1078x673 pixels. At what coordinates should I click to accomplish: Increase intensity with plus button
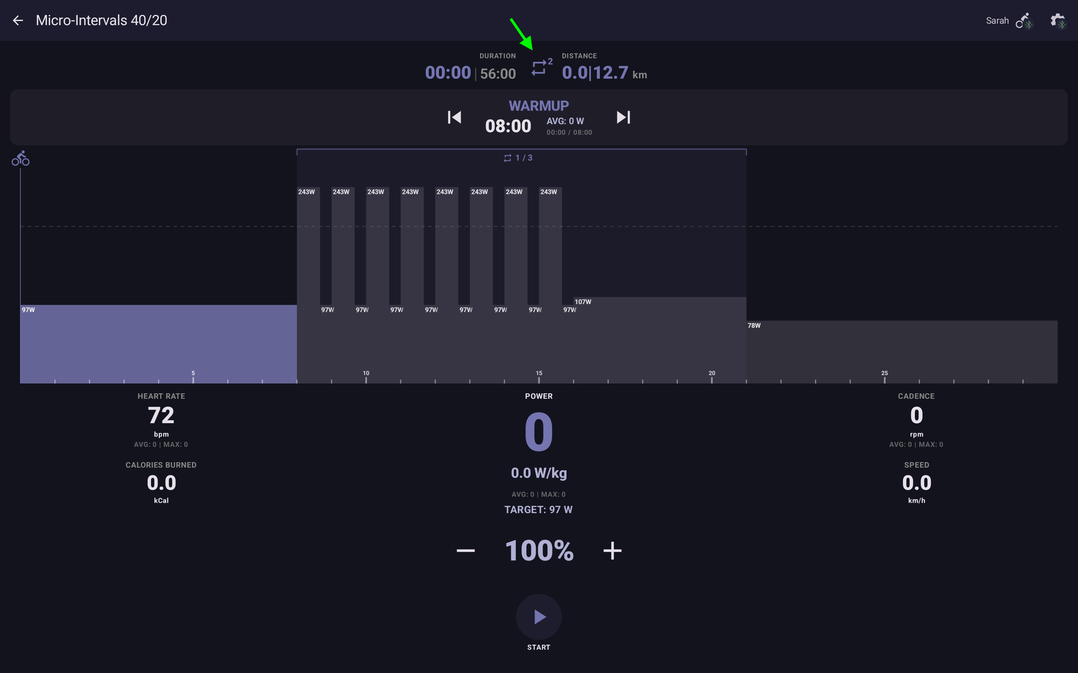click(613, 551)
